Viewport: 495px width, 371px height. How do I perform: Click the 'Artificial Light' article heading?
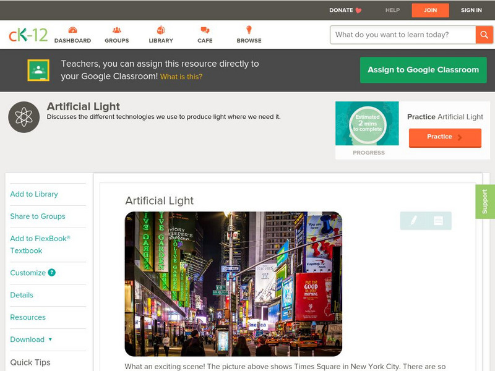click(160, 200)
